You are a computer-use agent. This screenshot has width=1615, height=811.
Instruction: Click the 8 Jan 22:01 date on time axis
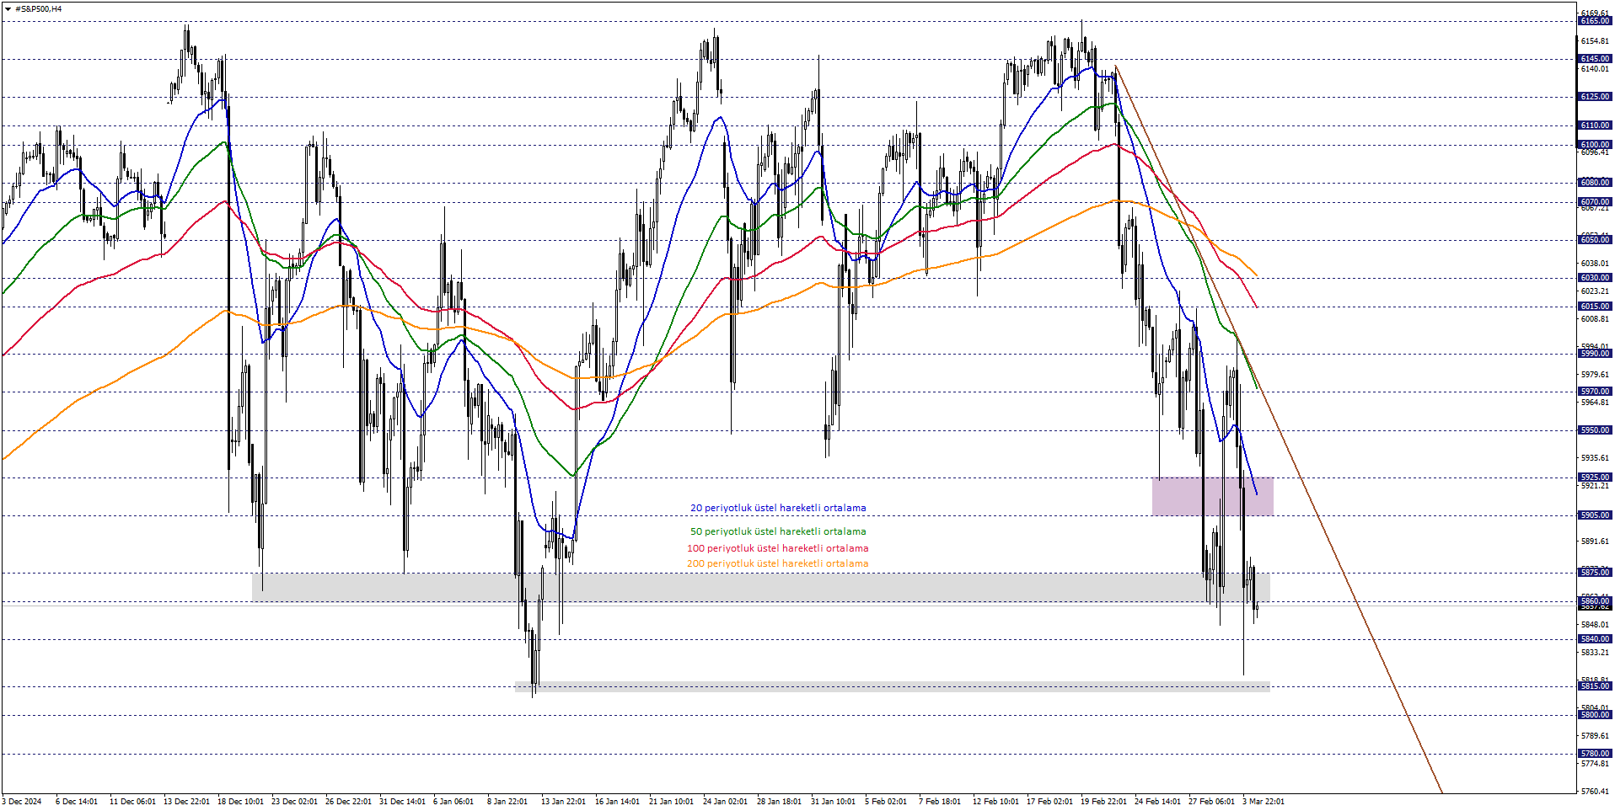click(507, 802)
